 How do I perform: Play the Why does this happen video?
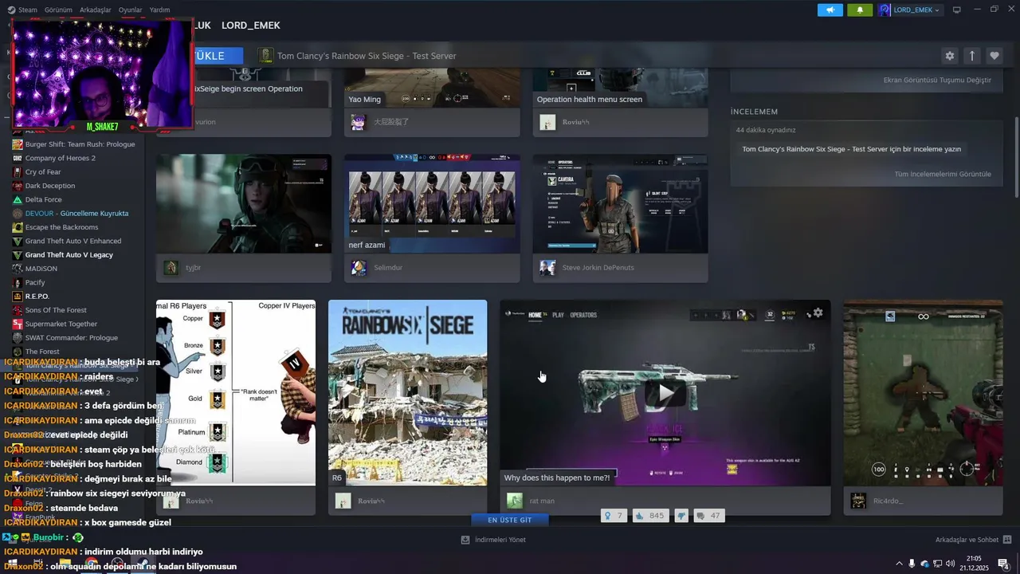tap(665, 392)
